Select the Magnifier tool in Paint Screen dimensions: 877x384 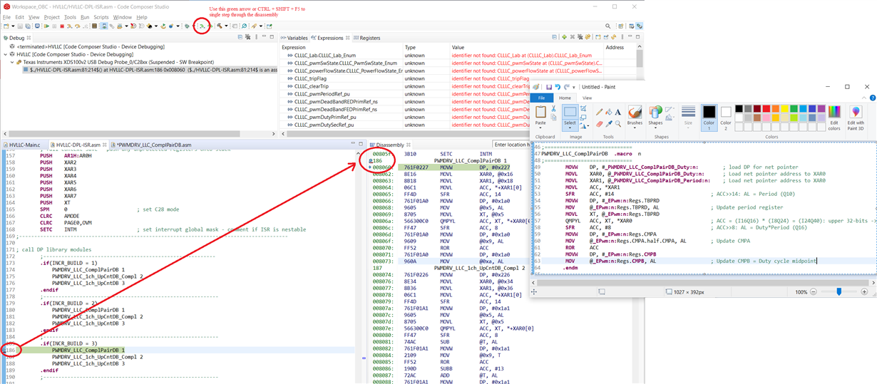(617, 123)
